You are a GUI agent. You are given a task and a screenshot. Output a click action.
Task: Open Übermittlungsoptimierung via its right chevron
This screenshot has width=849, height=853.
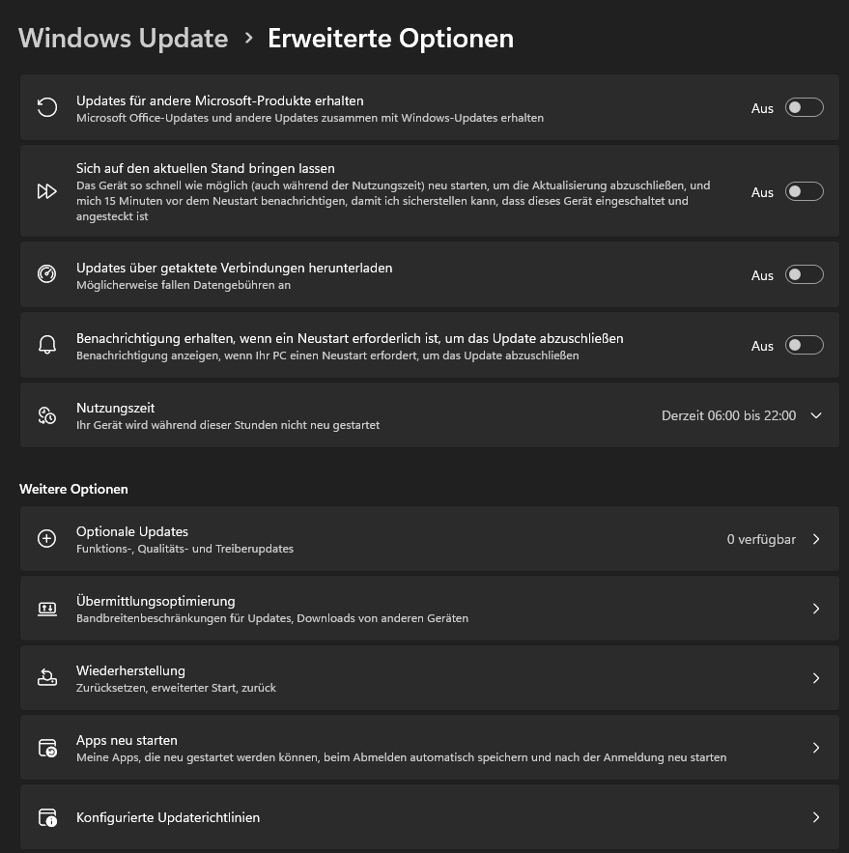pos(816,609)
